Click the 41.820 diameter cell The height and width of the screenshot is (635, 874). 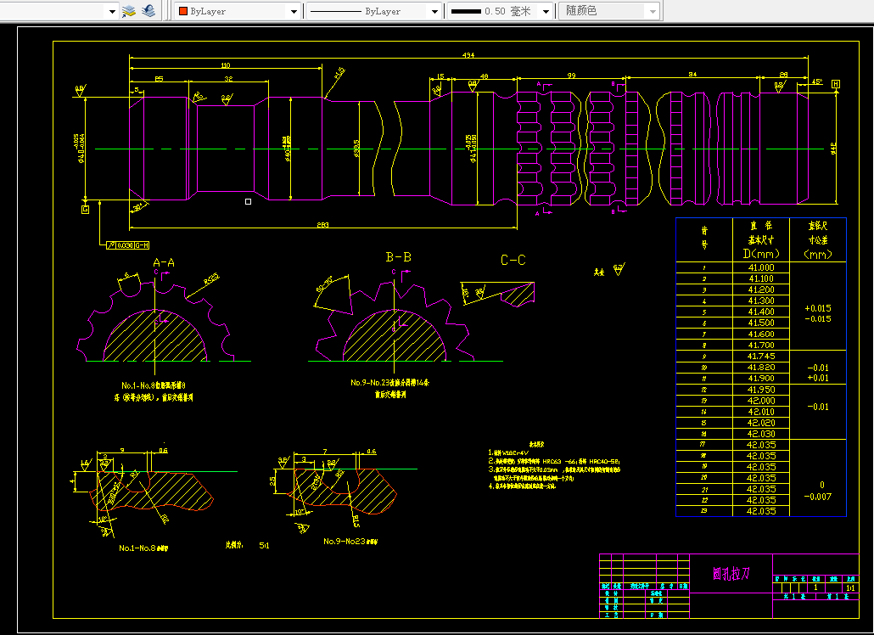pos(761,368)
